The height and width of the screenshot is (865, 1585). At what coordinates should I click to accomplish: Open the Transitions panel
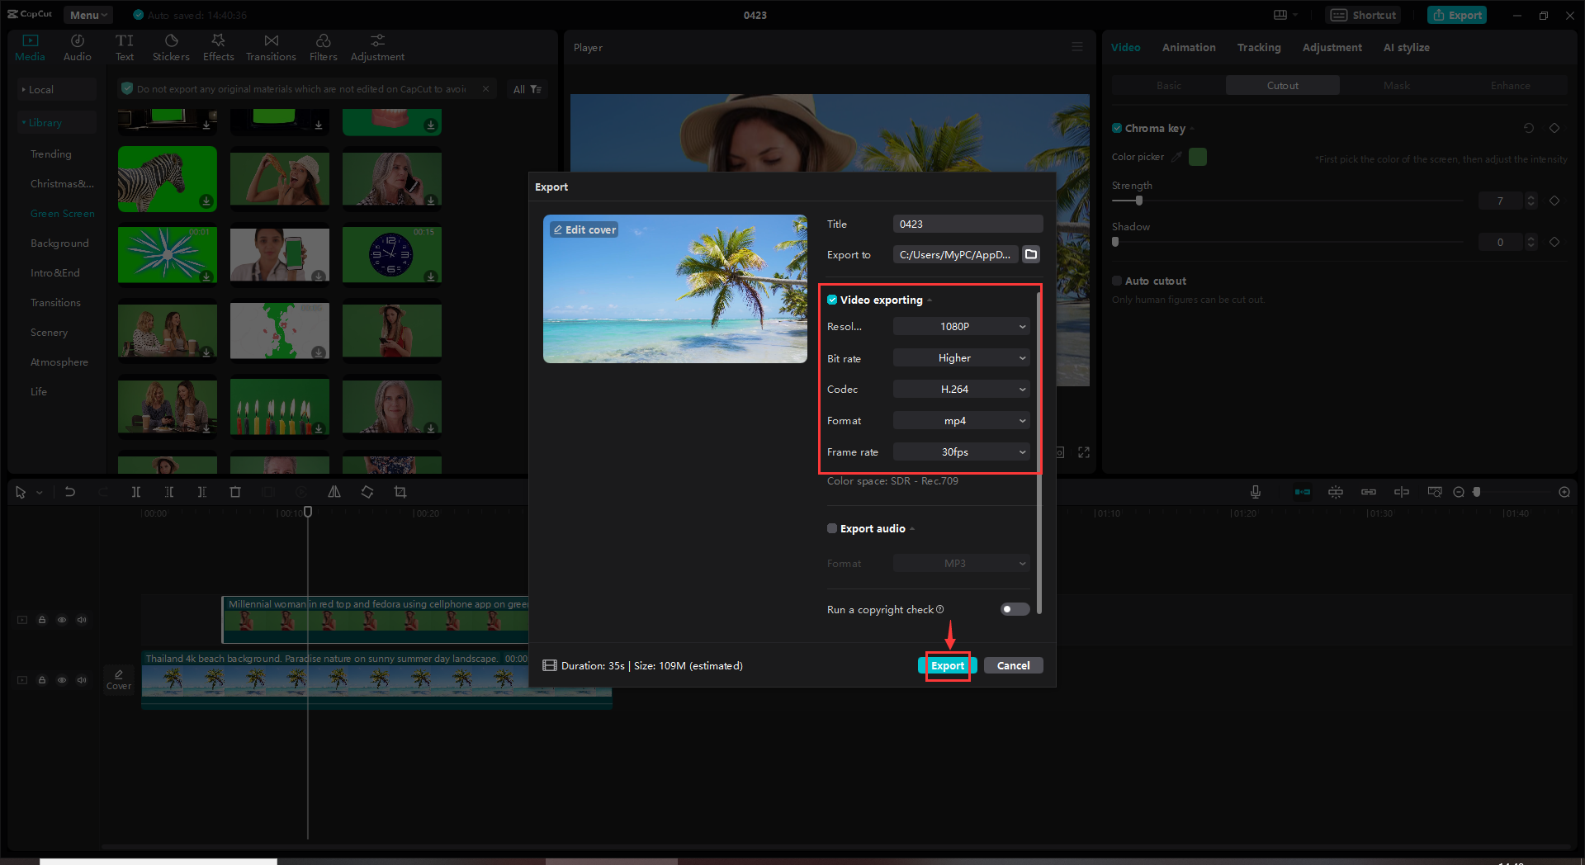click(x=271, y=45)
